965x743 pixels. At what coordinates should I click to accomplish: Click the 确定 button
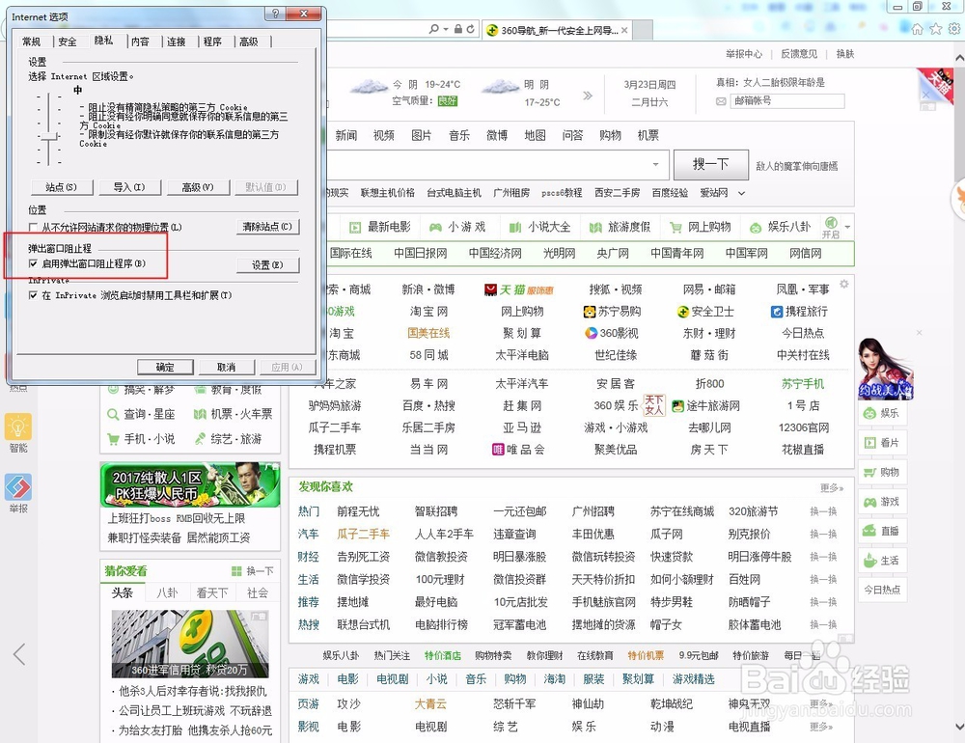click(166, 367)
